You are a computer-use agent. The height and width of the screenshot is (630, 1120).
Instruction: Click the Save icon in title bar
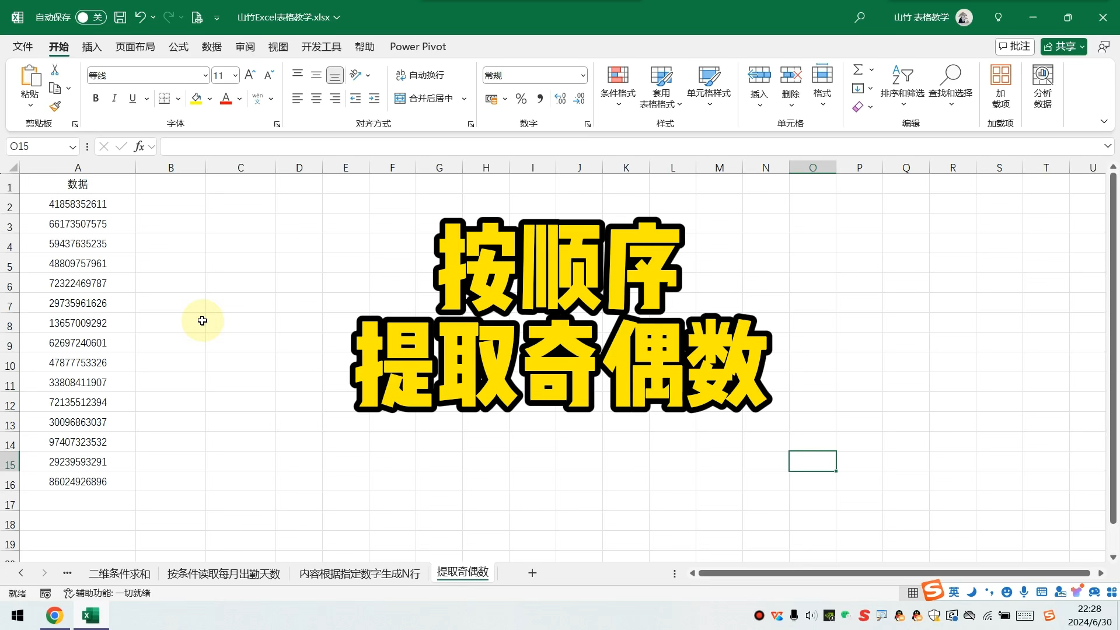[120, 17]
